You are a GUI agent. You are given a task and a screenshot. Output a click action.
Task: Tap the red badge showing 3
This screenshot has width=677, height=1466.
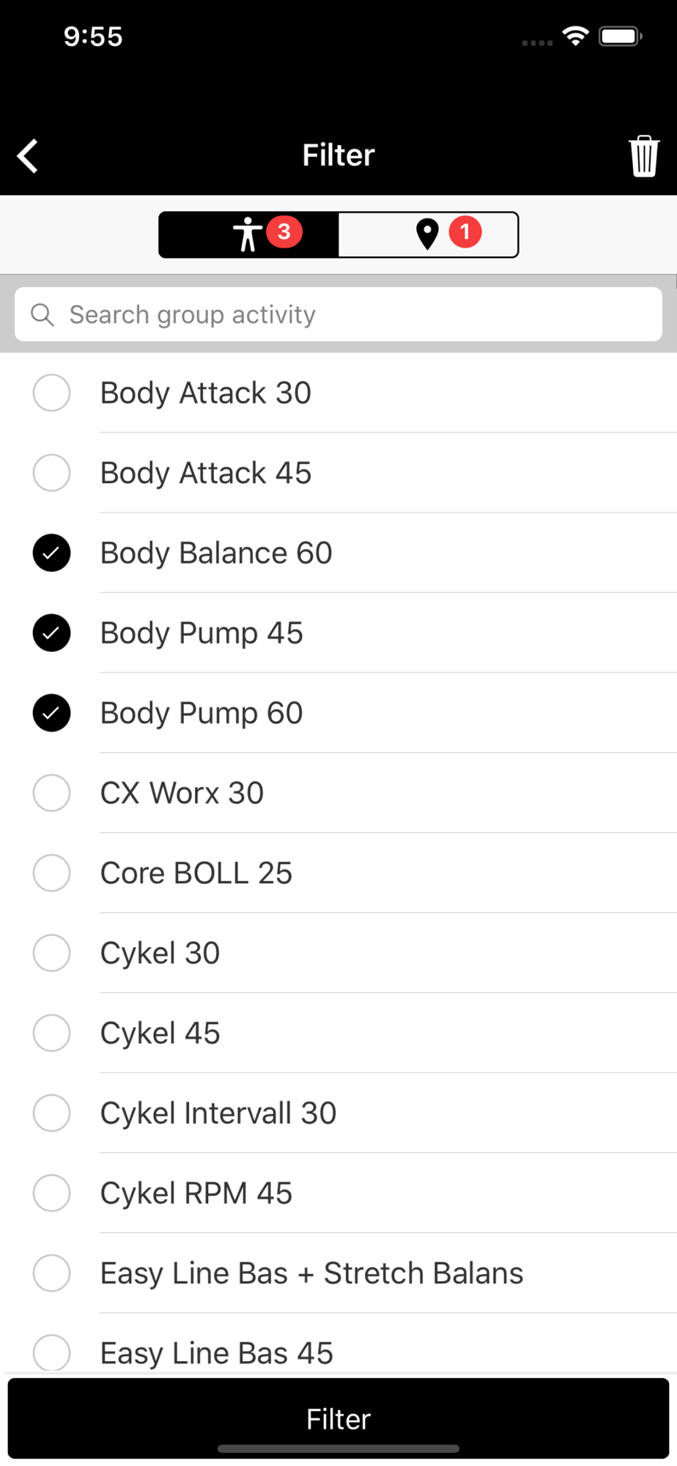tap(284, 232)
